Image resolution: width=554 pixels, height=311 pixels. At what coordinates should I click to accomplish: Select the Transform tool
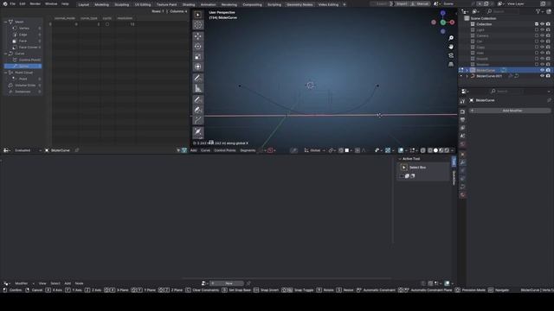[x=198, y=67]
